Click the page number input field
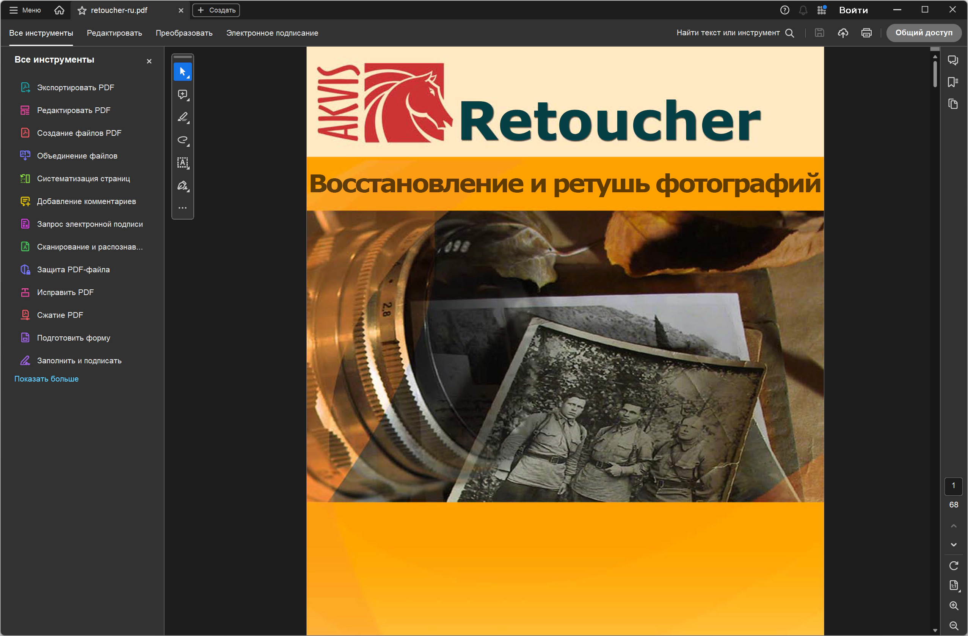The width and height of the screenshot is (968, 636). click(953, 486)
